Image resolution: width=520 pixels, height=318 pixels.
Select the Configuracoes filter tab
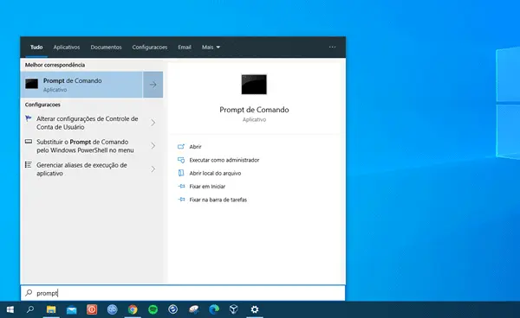pos(150,48)
